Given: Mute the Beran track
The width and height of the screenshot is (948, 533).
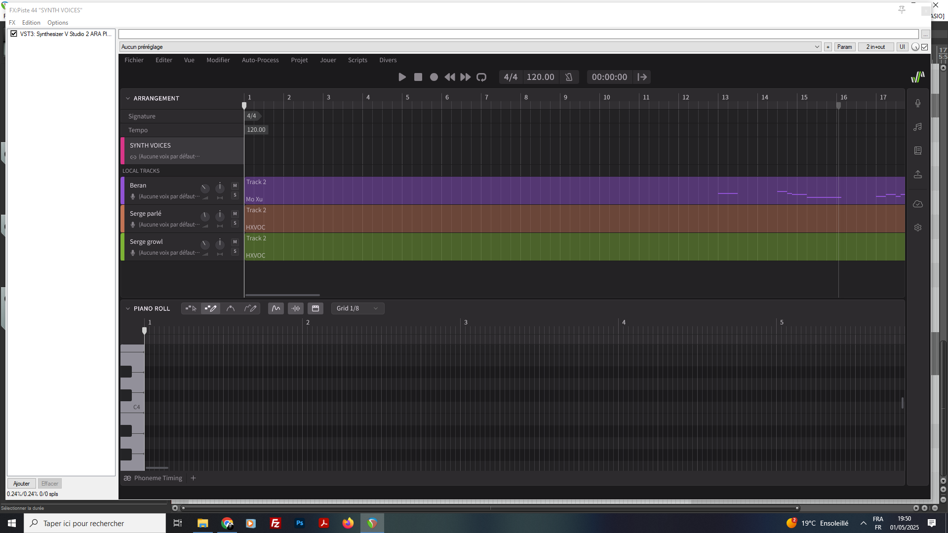Looking at the screenshot, I should (x=235, y=186).
